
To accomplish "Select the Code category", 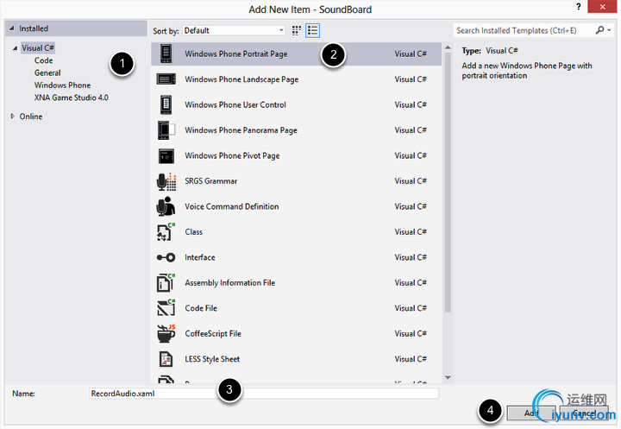I will click(44, 60).
